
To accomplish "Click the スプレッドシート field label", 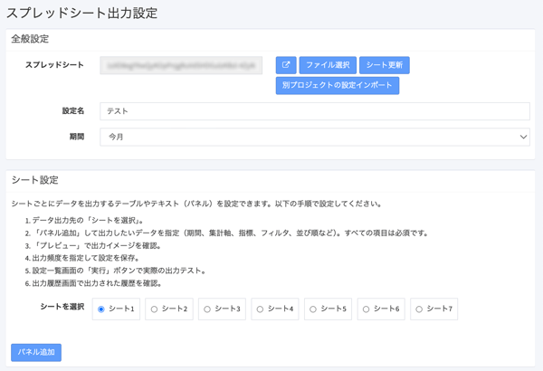I will tap(54, 65).
